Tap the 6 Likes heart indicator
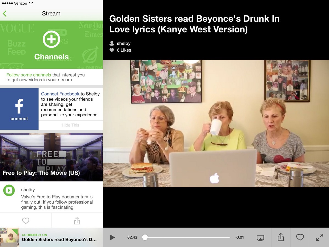Screen dimensions: 329x247 112,50
